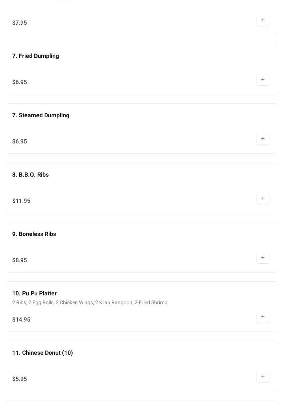Add Steamed Dumpling with plus icon
This screenshot has width=284, height=406.
(263, 139)
